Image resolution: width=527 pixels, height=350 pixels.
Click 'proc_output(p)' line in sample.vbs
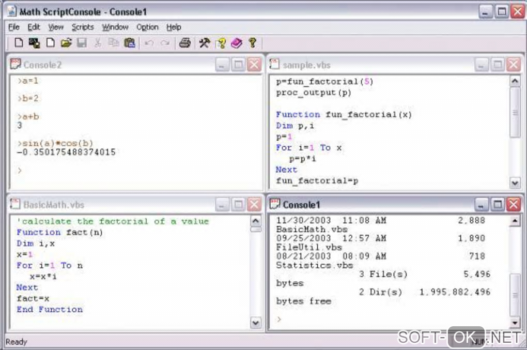click(314, 93)
